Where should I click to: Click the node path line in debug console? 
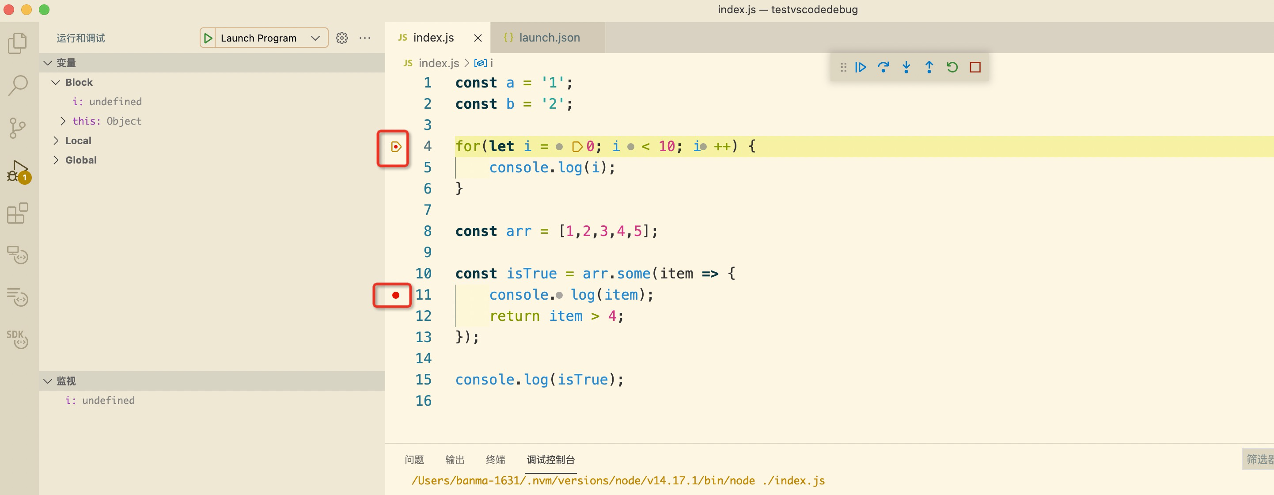[x=618, y=481]
